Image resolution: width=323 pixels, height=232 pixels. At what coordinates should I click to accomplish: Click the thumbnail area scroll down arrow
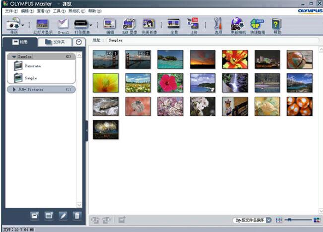[321, 211]
